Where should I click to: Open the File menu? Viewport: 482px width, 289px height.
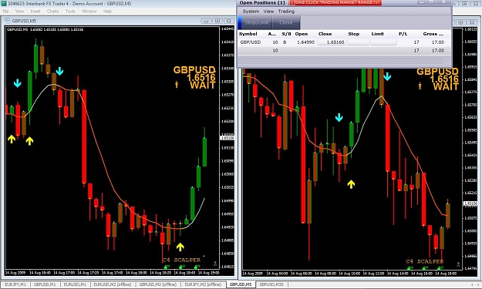pos(5,12)
